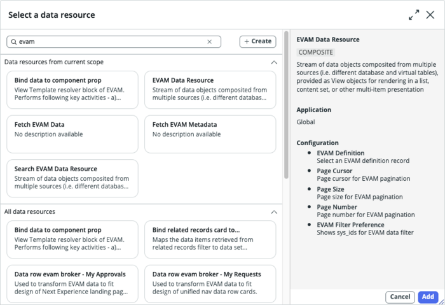Select the Fetch EVAM Metadata card
The height and width of the screenshot is (305, 445).
[210, 134]
